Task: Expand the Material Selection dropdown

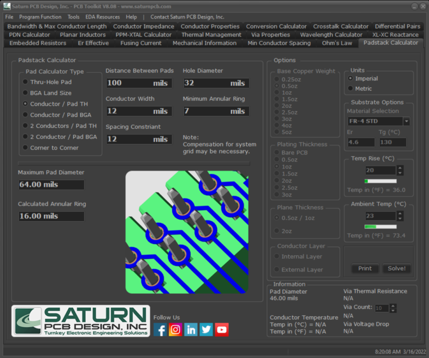Action: coord(406,121)
